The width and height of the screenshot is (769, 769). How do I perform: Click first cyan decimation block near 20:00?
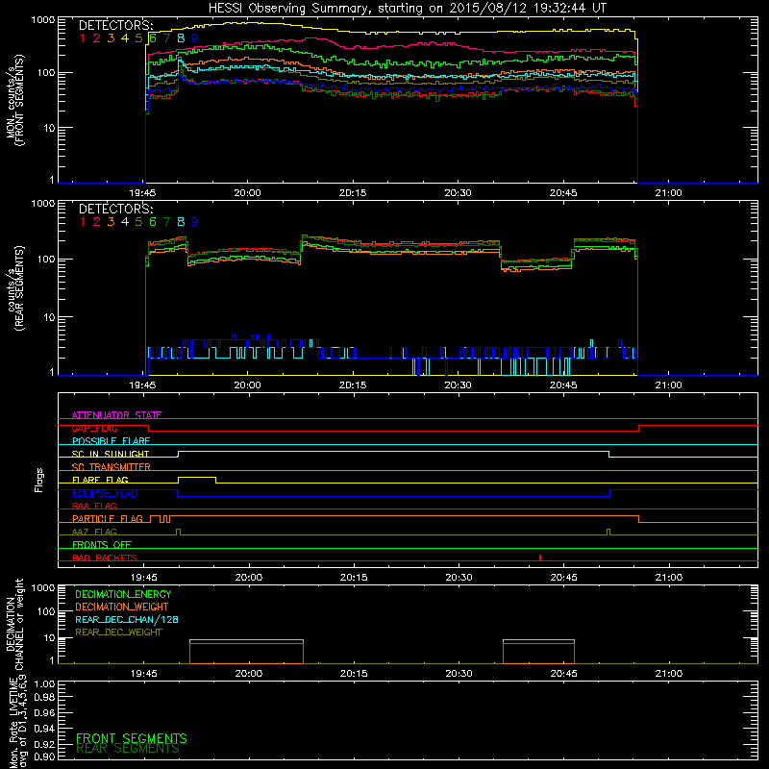247,640
